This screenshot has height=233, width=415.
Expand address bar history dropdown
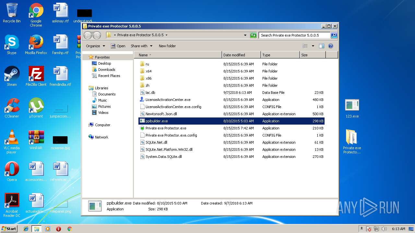[245, 35]
